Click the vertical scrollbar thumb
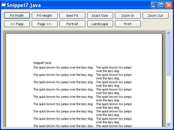Image resolution: width=174 pixels, height=130 pixels. click(x=168, y=56)
